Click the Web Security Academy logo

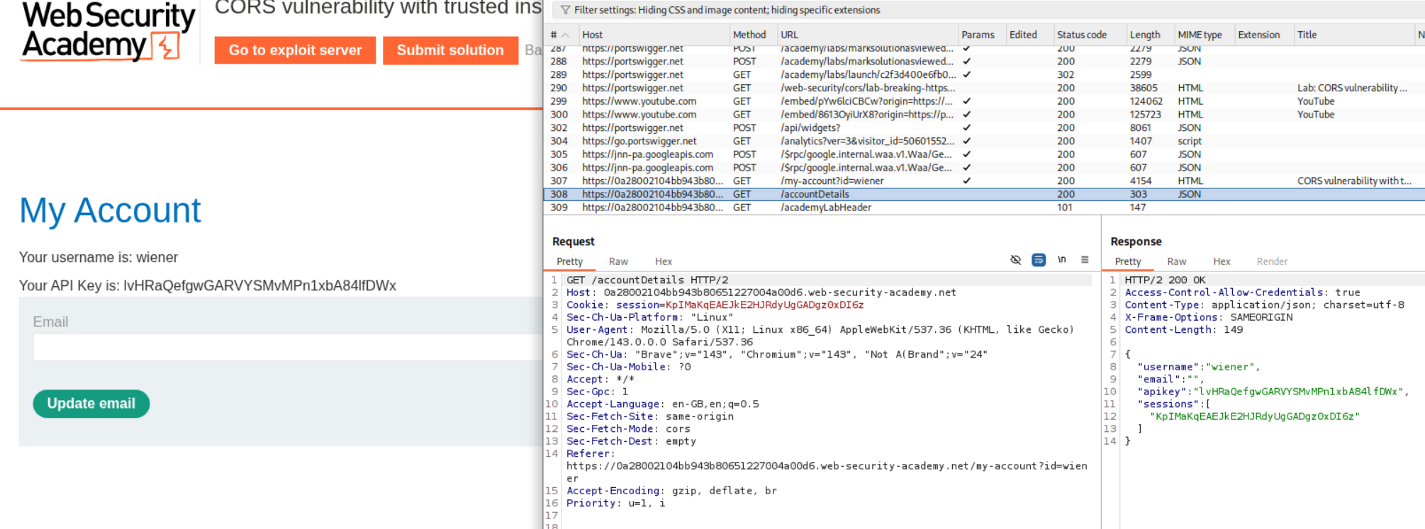pyautogui.click(x=108, y=32)
